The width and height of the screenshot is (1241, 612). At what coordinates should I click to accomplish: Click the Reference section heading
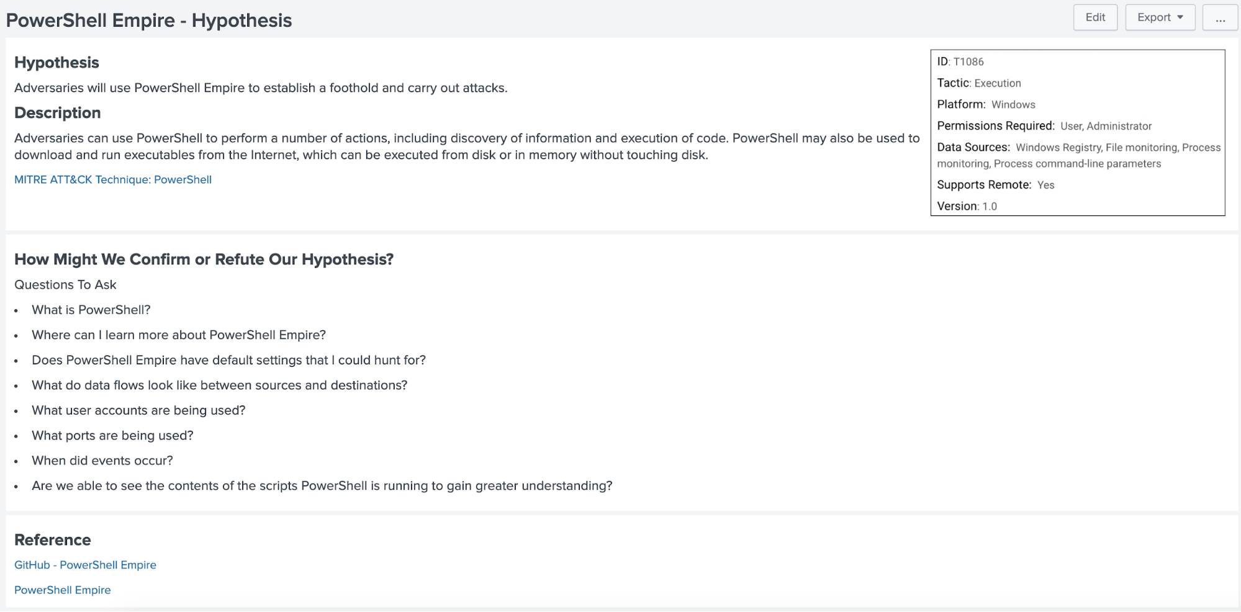53,540
